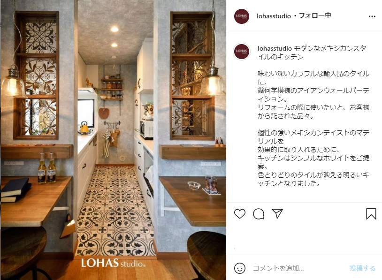382x280 pixels.
Task: Click the Corona bottles on the counter
Action: click(47, 168)
